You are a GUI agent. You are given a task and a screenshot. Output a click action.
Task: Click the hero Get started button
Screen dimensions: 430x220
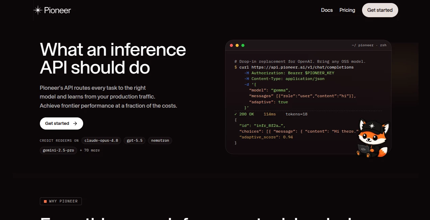[x=62, y=123]
